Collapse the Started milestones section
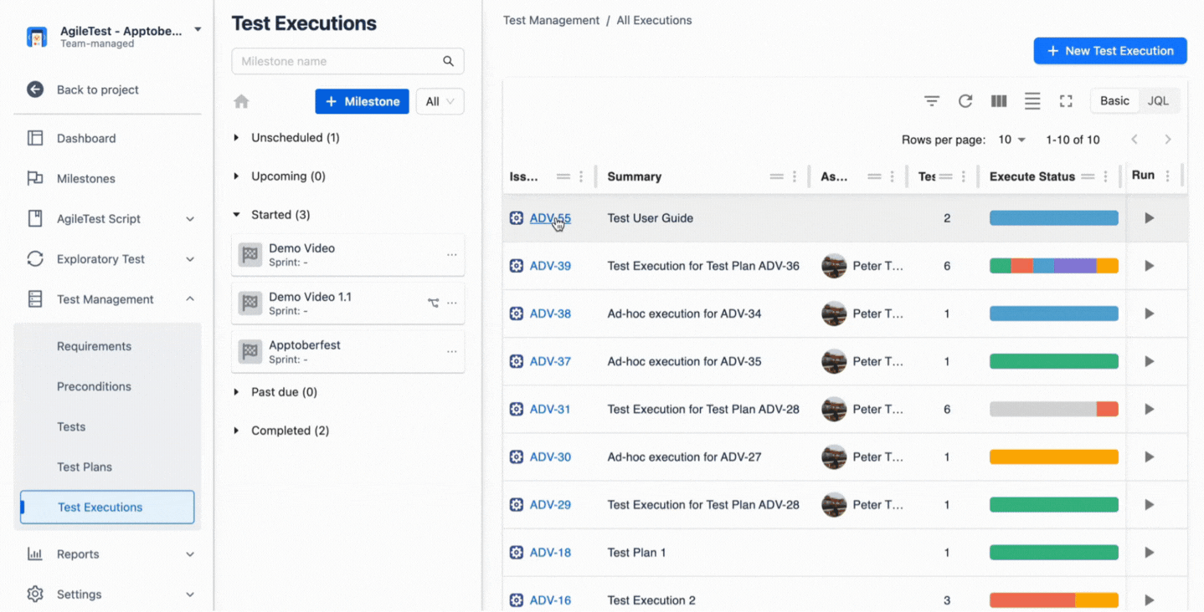This screenshot has height=612, width=1204. (237, 214)
